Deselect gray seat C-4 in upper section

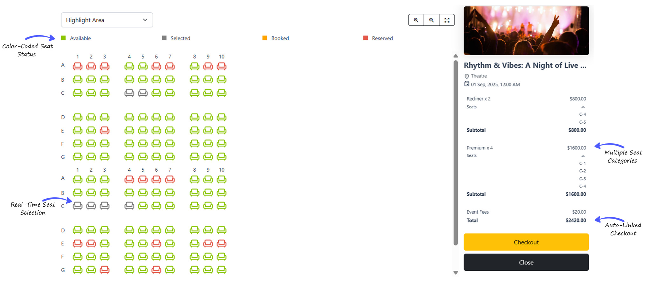pyautogui.click(x=129, y=93)
